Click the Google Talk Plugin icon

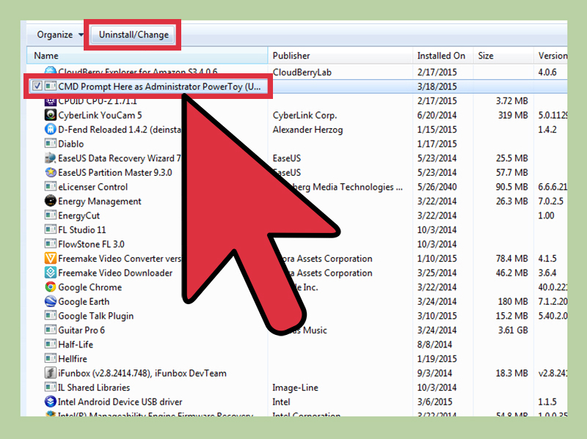point(50,316)
